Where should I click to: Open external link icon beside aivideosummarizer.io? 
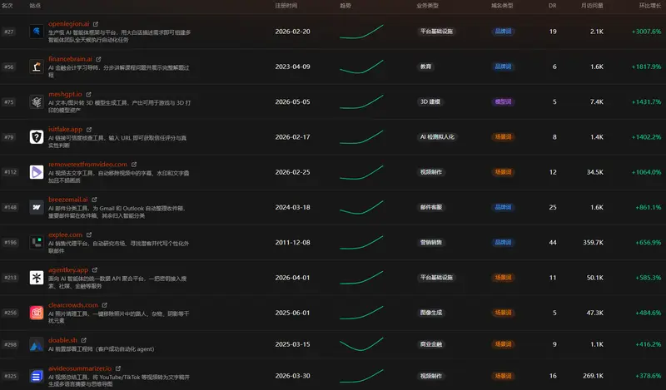(118, 368)
